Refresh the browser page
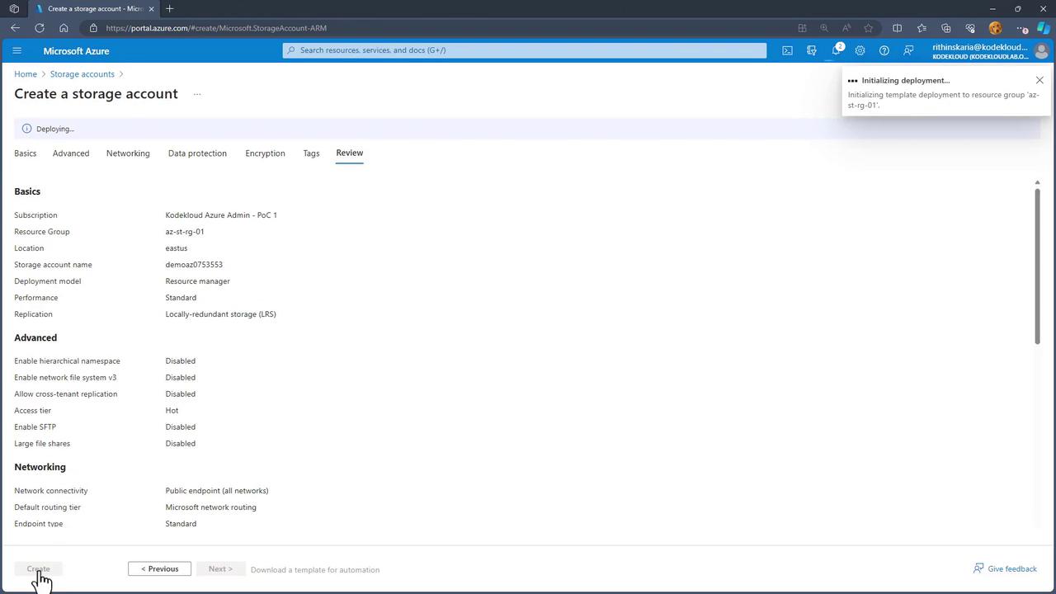 tap(40, 28)
